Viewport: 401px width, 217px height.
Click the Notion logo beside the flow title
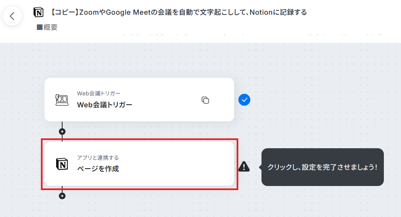click(39, 12)
